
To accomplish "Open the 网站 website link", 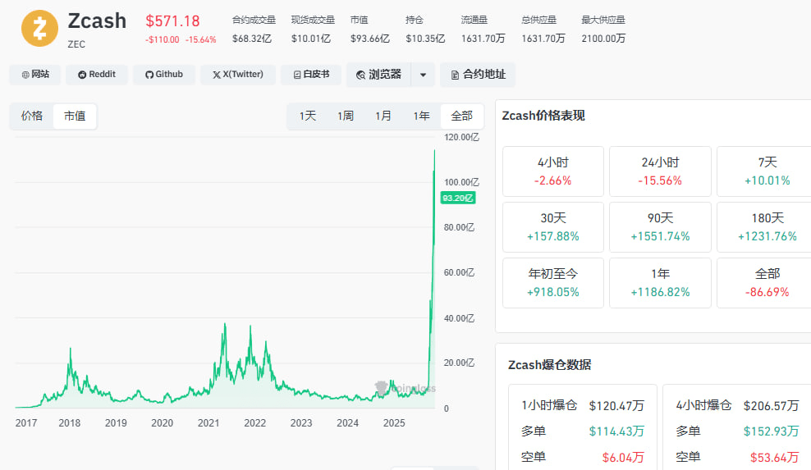I will tap(35, 75).
